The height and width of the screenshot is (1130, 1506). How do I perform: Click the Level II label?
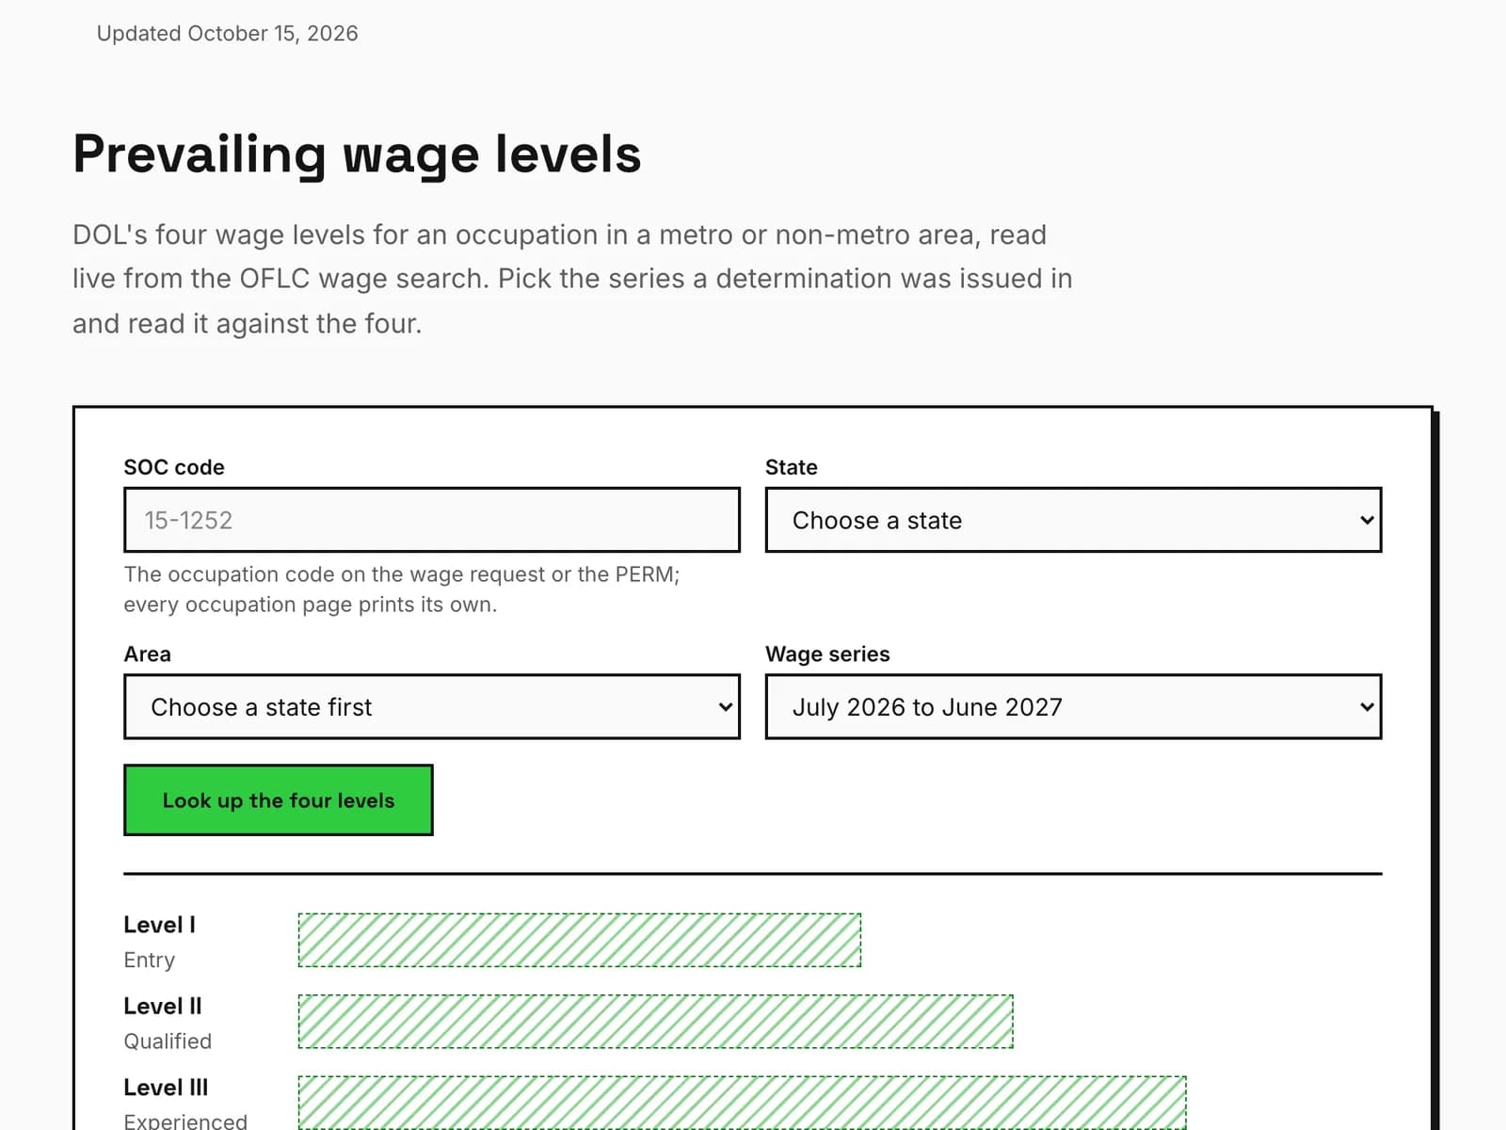(x=163, y=1006)
